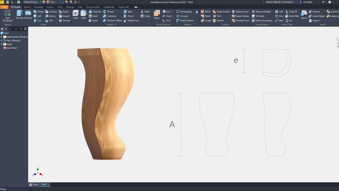Select the Split tool
This screenshot has width=339, height=191.
click(128, 12)
